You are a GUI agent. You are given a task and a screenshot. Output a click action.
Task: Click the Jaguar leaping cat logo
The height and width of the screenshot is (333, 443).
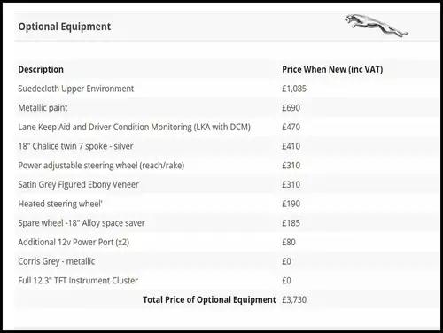click(376, 26)
